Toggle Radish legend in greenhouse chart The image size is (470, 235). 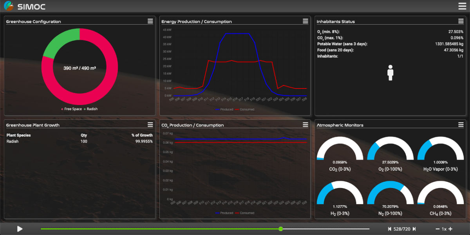coord(90,109)
